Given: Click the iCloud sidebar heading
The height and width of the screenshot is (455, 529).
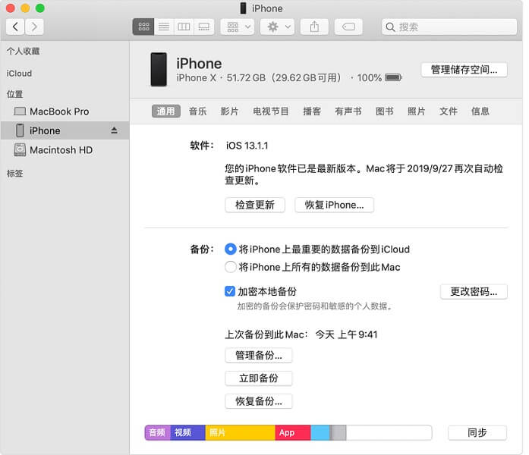Looking at the screenshot, I should coord(19,74).
